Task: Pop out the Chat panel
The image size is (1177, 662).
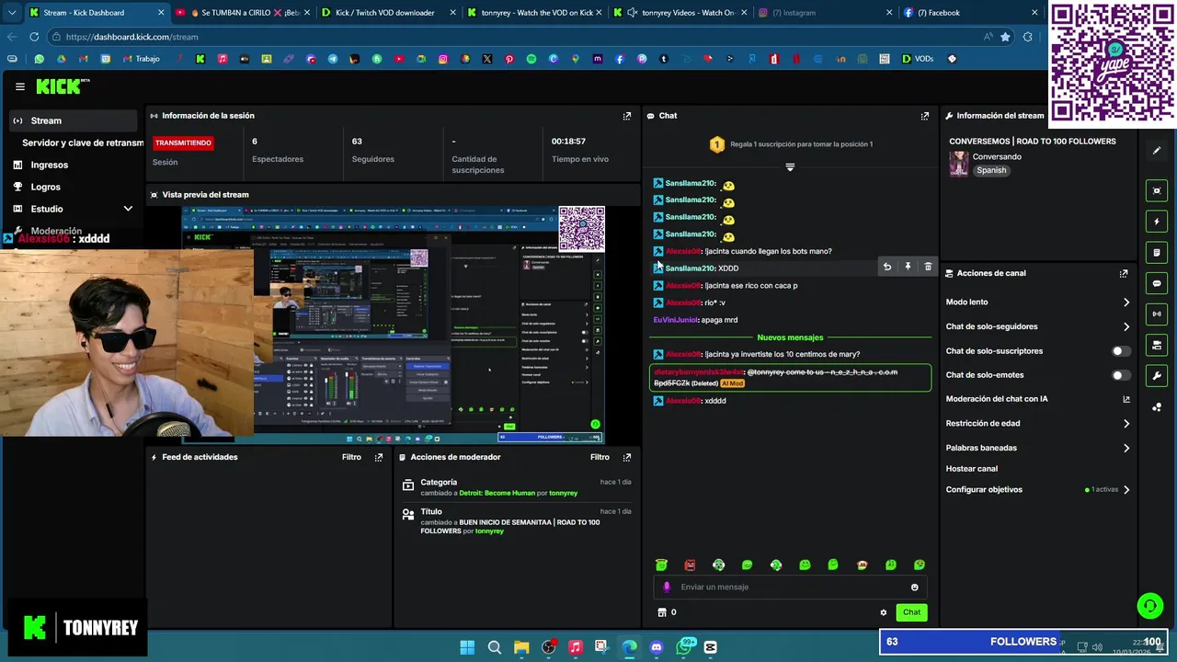Action: click(925, 116)
